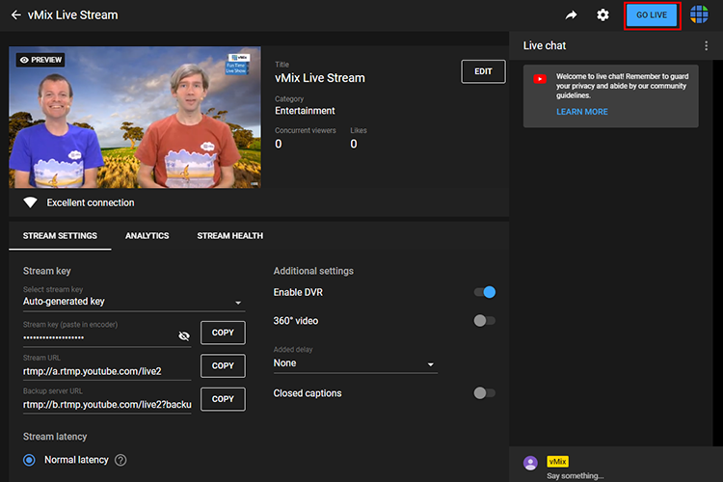Click the back arrow icon
Image resolution: width=723 pixels, height=482 pixels.
[15, 15]
